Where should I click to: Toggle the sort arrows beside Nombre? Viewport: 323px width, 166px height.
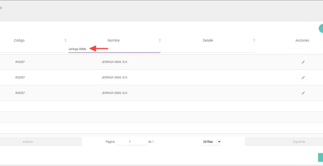160,40
